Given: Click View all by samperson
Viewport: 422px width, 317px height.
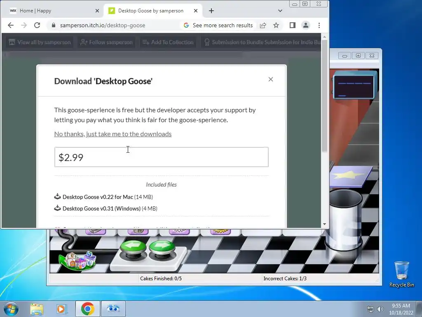Looking at the screenshot, I should click(x=40, y=43).
